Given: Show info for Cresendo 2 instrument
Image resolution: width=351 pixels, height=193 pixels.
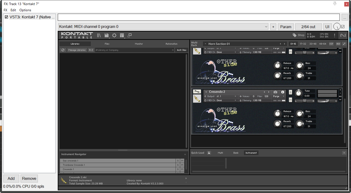Looking at the screenshot, I should point(283,92).
